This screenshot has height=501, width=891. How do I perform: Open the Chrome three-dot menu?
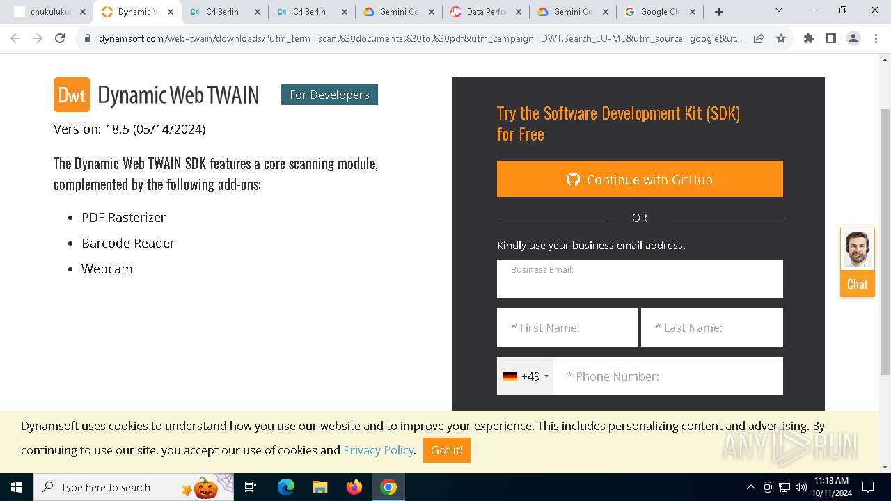875,38
